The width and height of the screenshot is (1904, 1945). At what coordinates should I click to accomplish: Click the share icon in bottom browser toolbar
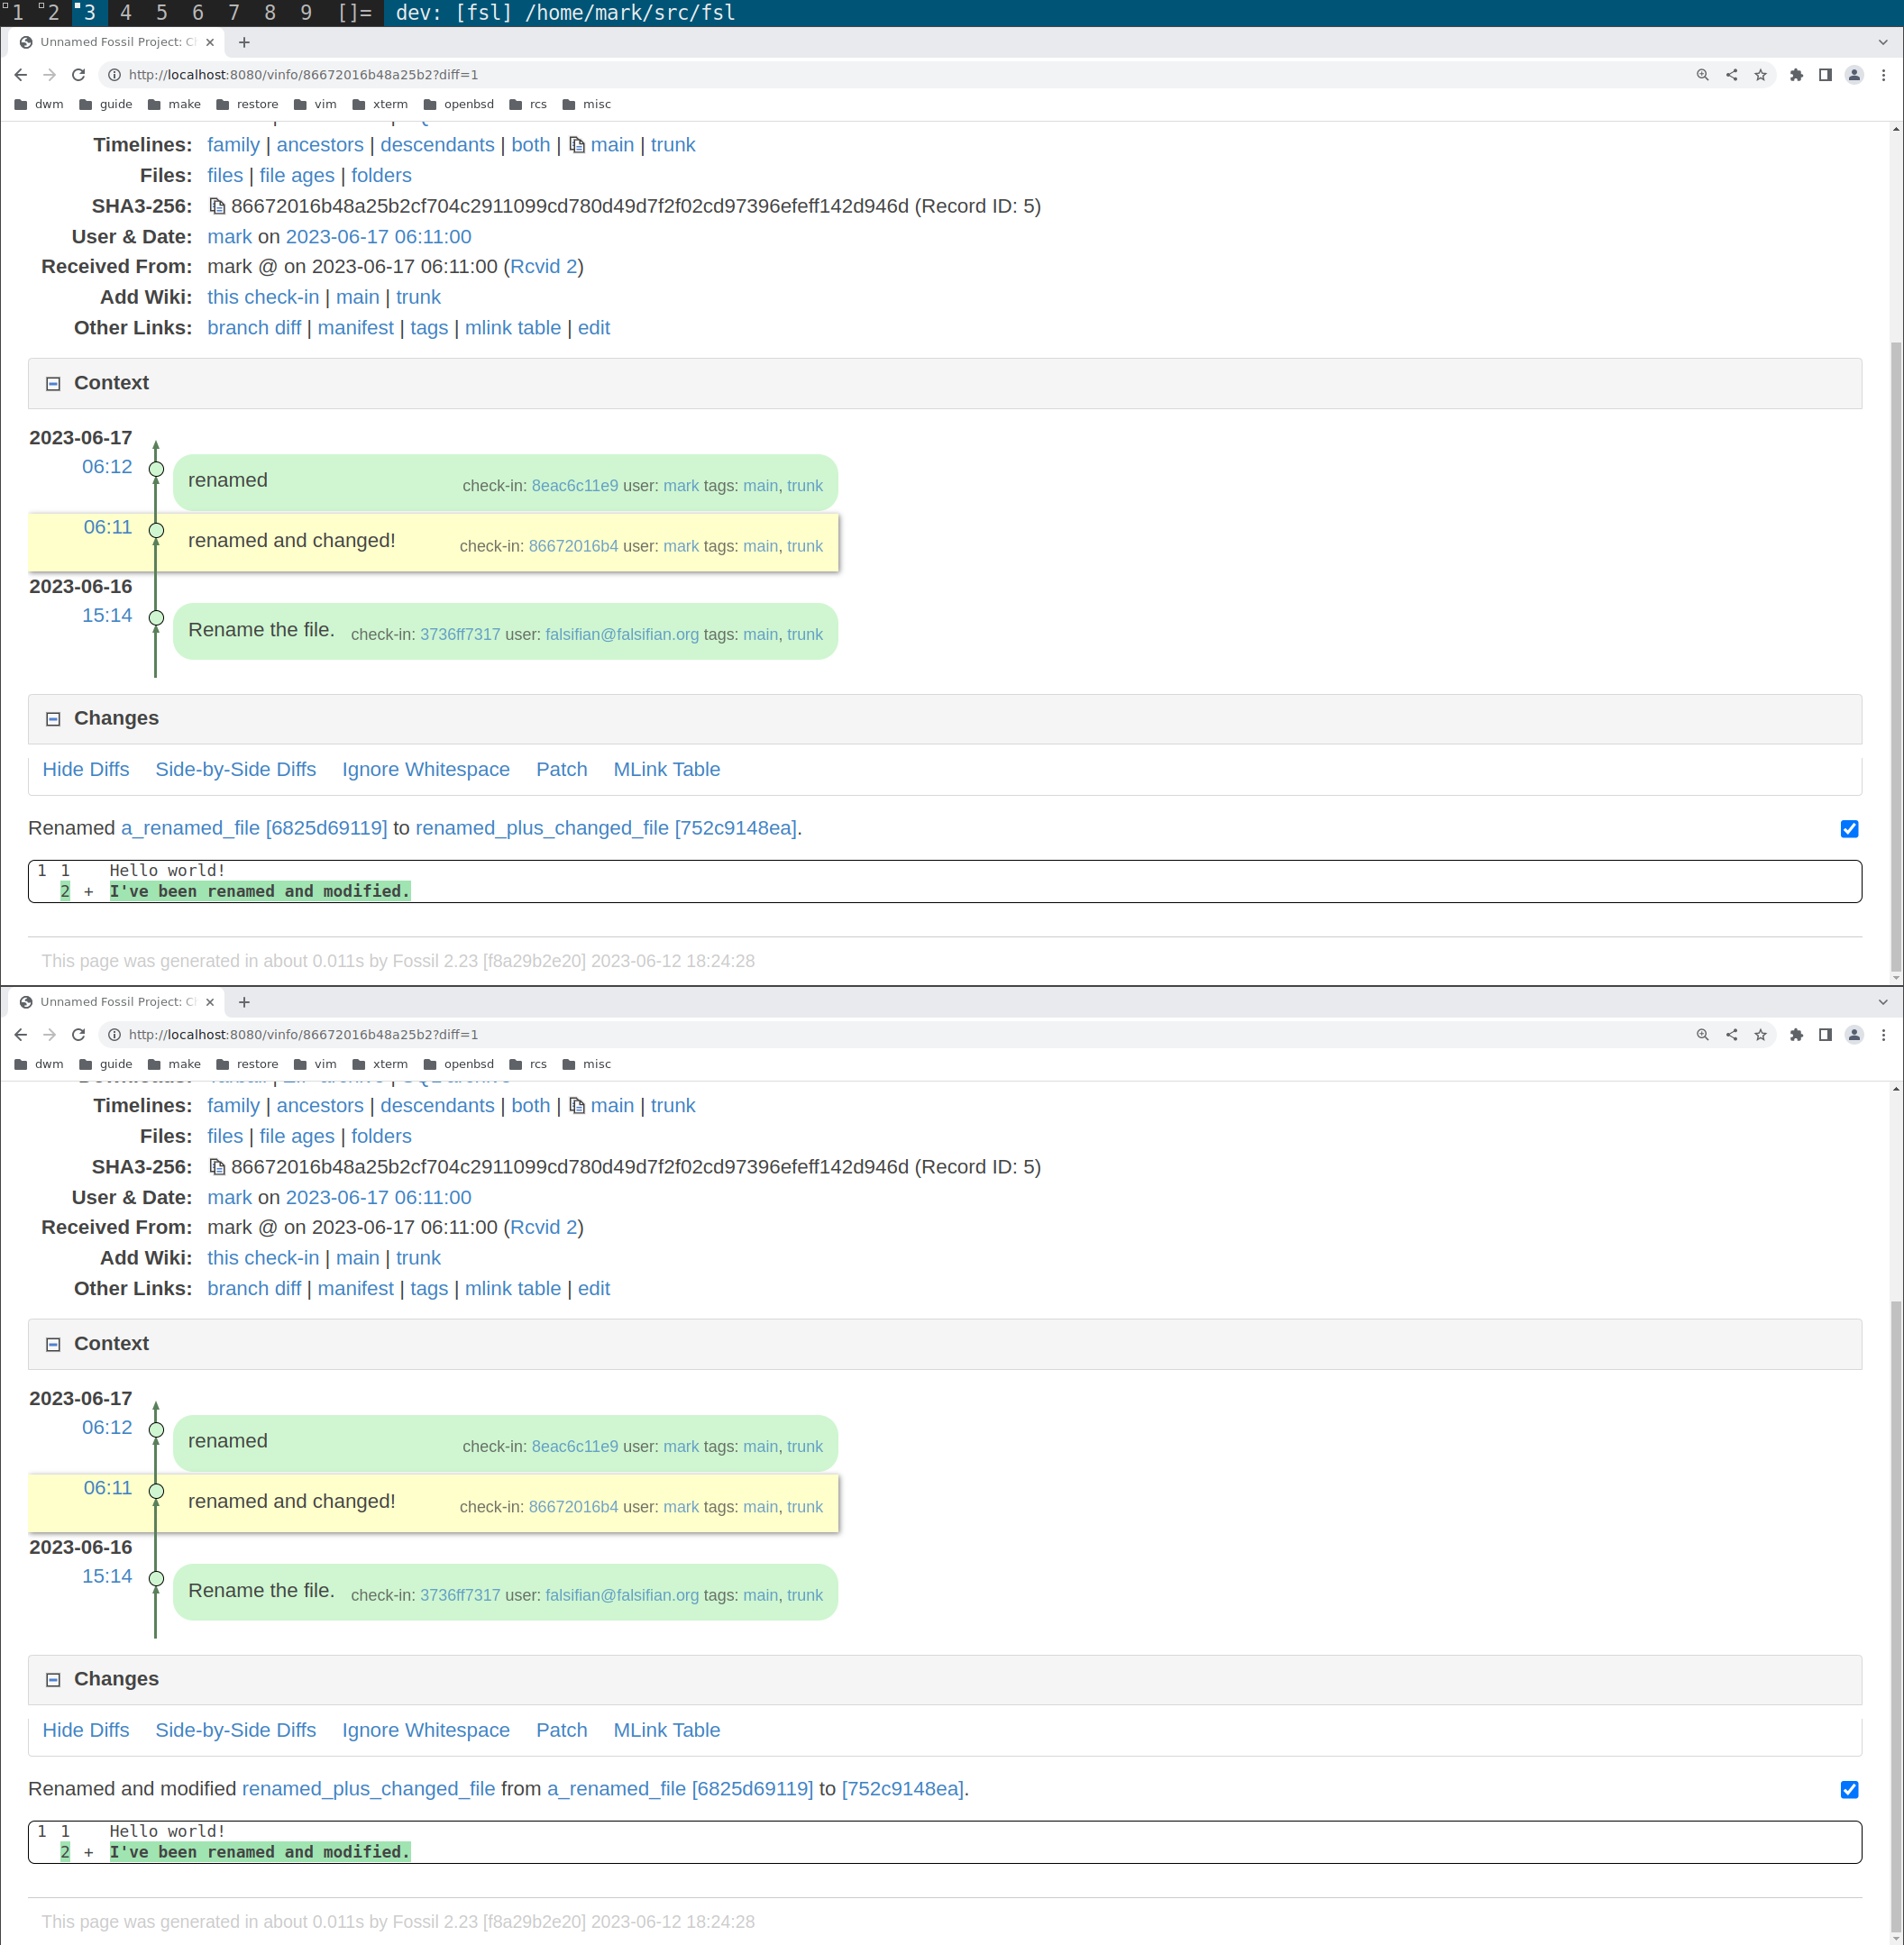coord(1731,1035)
